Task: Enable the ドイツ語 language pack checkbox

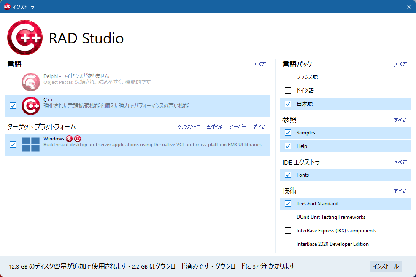Action: tap(288, 90)
